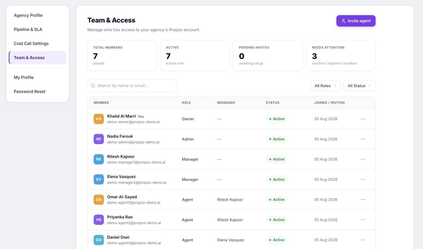Open the actions menu for Ritesh Kapoor
Screen dimensions: 423x249
coord(363,159)
